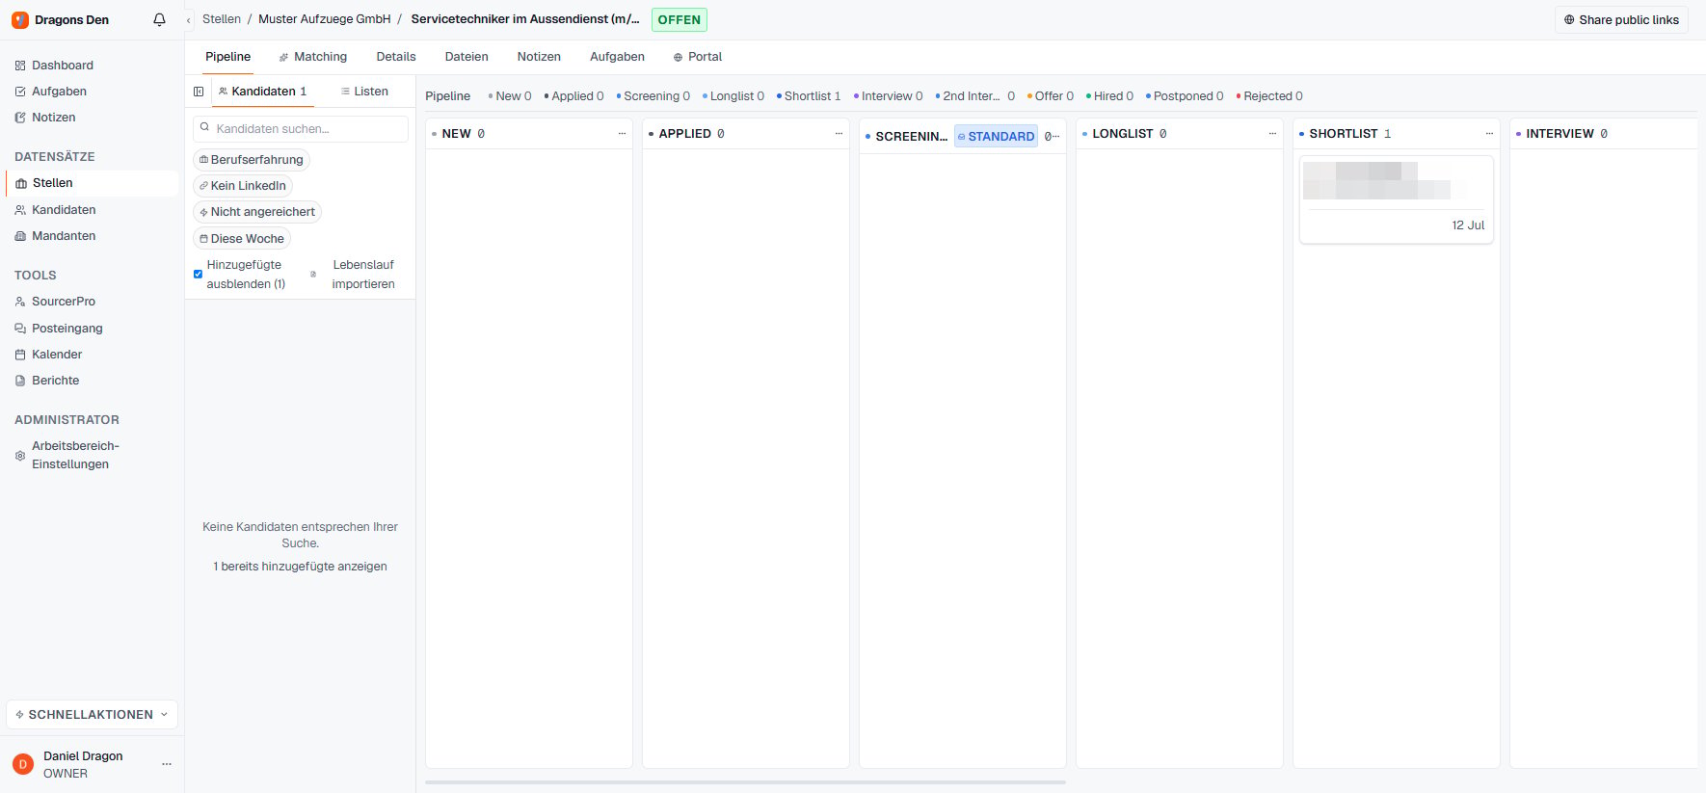The width and height of the screenshot is (1706, 793).
Task: Toggle Diese Woche filter chip
Action: coord(242,239)
